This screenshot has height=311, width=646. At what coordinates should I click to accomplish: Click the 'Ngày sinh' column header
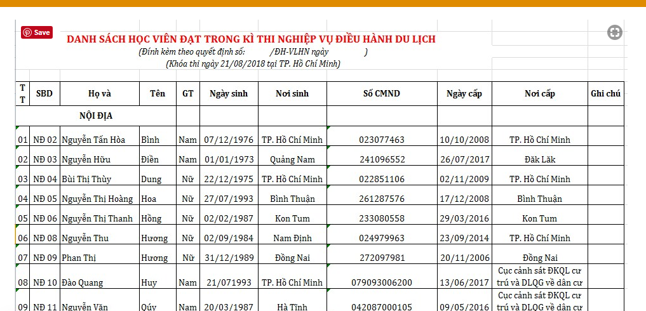tap(229, 93)
